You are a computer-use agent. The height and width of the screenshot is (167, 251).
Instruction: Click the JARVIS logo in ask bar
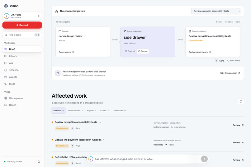pos(91,159)
